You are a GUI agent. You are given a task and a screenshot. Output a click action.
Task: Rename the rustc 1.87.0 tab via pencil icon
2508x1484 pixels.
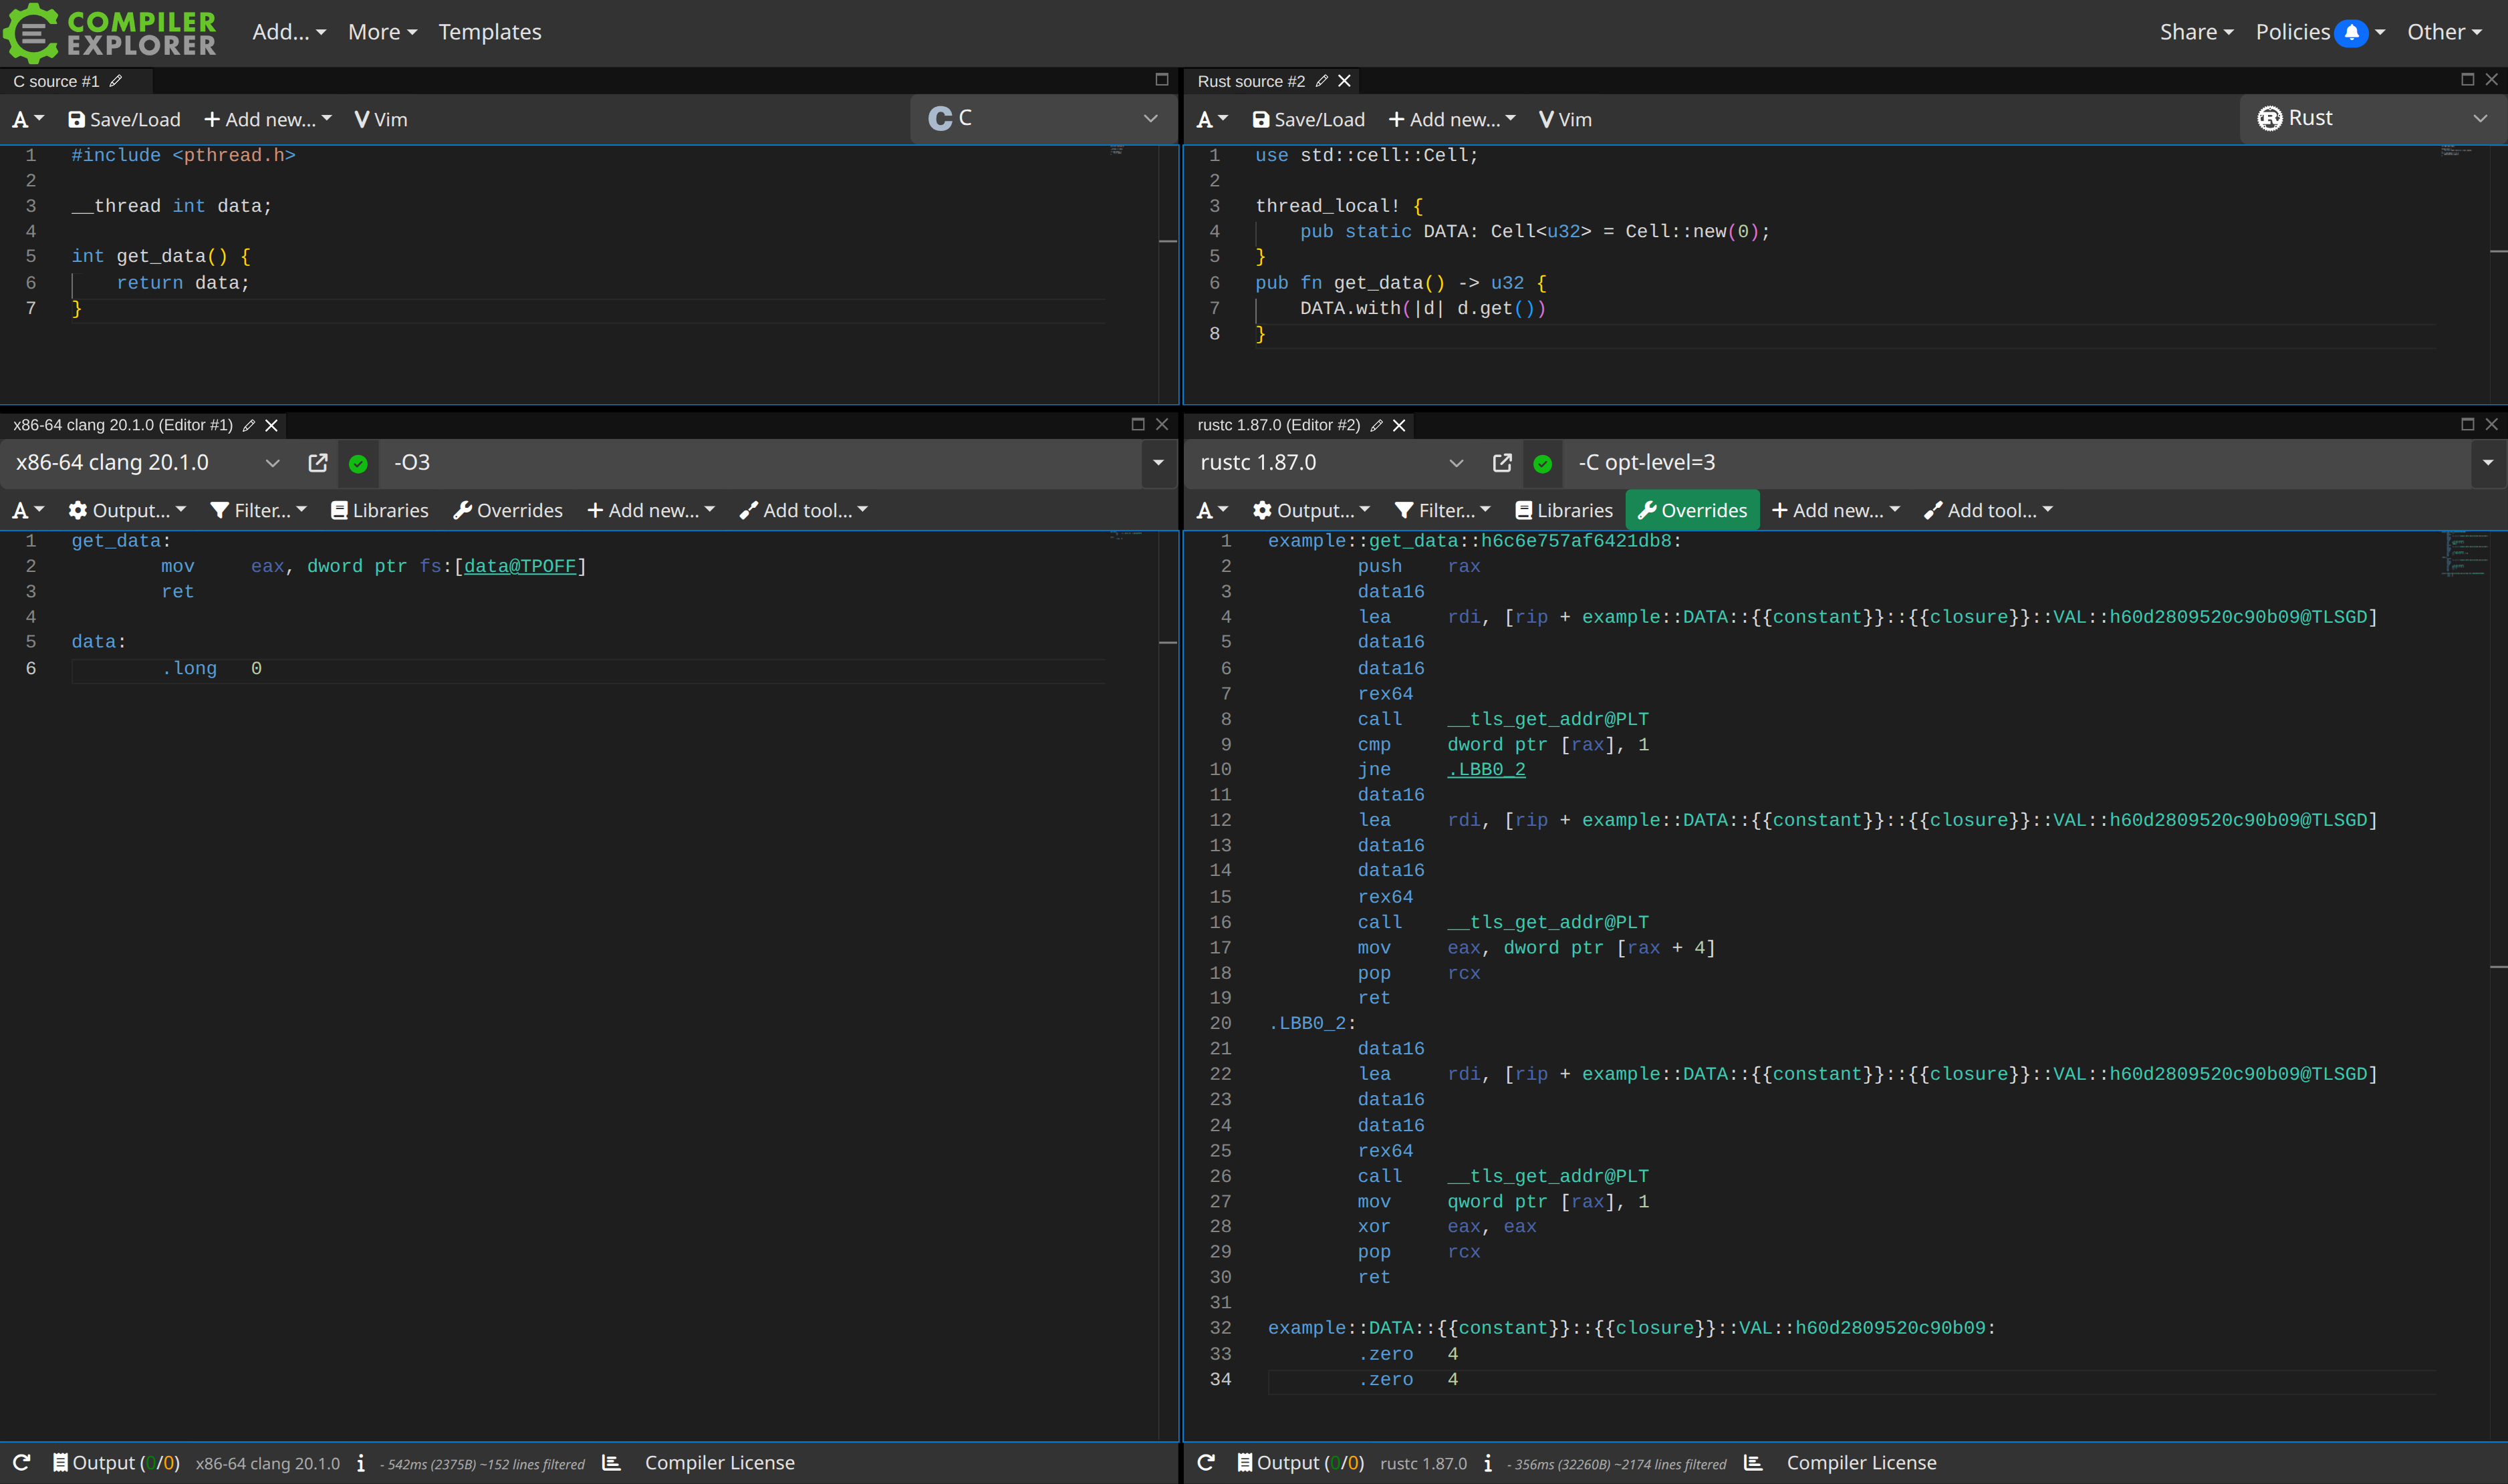1376,425
